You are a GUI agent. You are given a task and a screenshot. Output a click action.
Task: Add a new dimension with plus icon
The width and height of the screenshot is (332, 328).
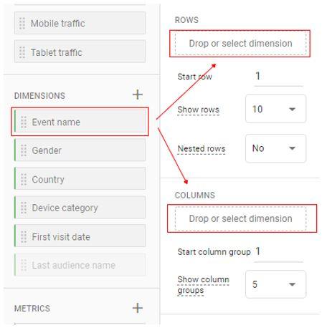(x=138, y=95)
